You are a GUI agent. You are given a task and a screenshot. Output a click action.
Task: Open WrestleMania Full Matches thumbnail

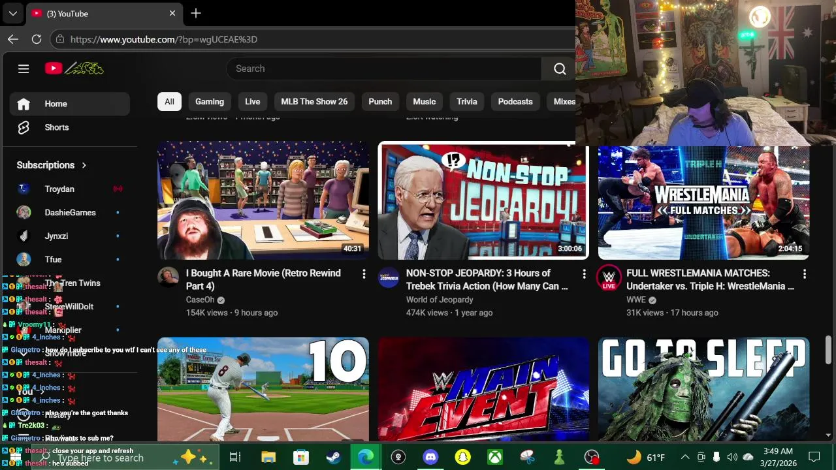704,202
